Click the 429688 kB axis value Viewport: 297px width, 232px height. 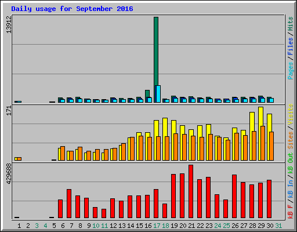9,173
